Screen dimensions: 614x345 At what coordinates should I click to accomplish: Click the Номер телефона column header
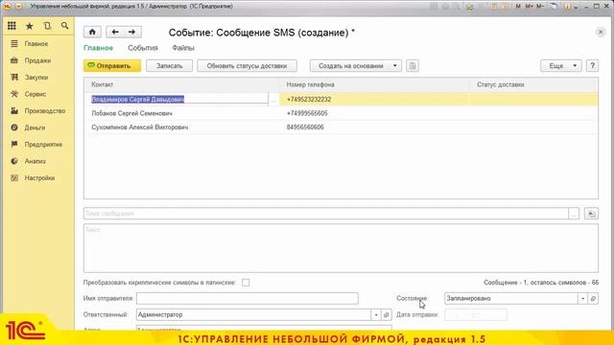[374, 84]
